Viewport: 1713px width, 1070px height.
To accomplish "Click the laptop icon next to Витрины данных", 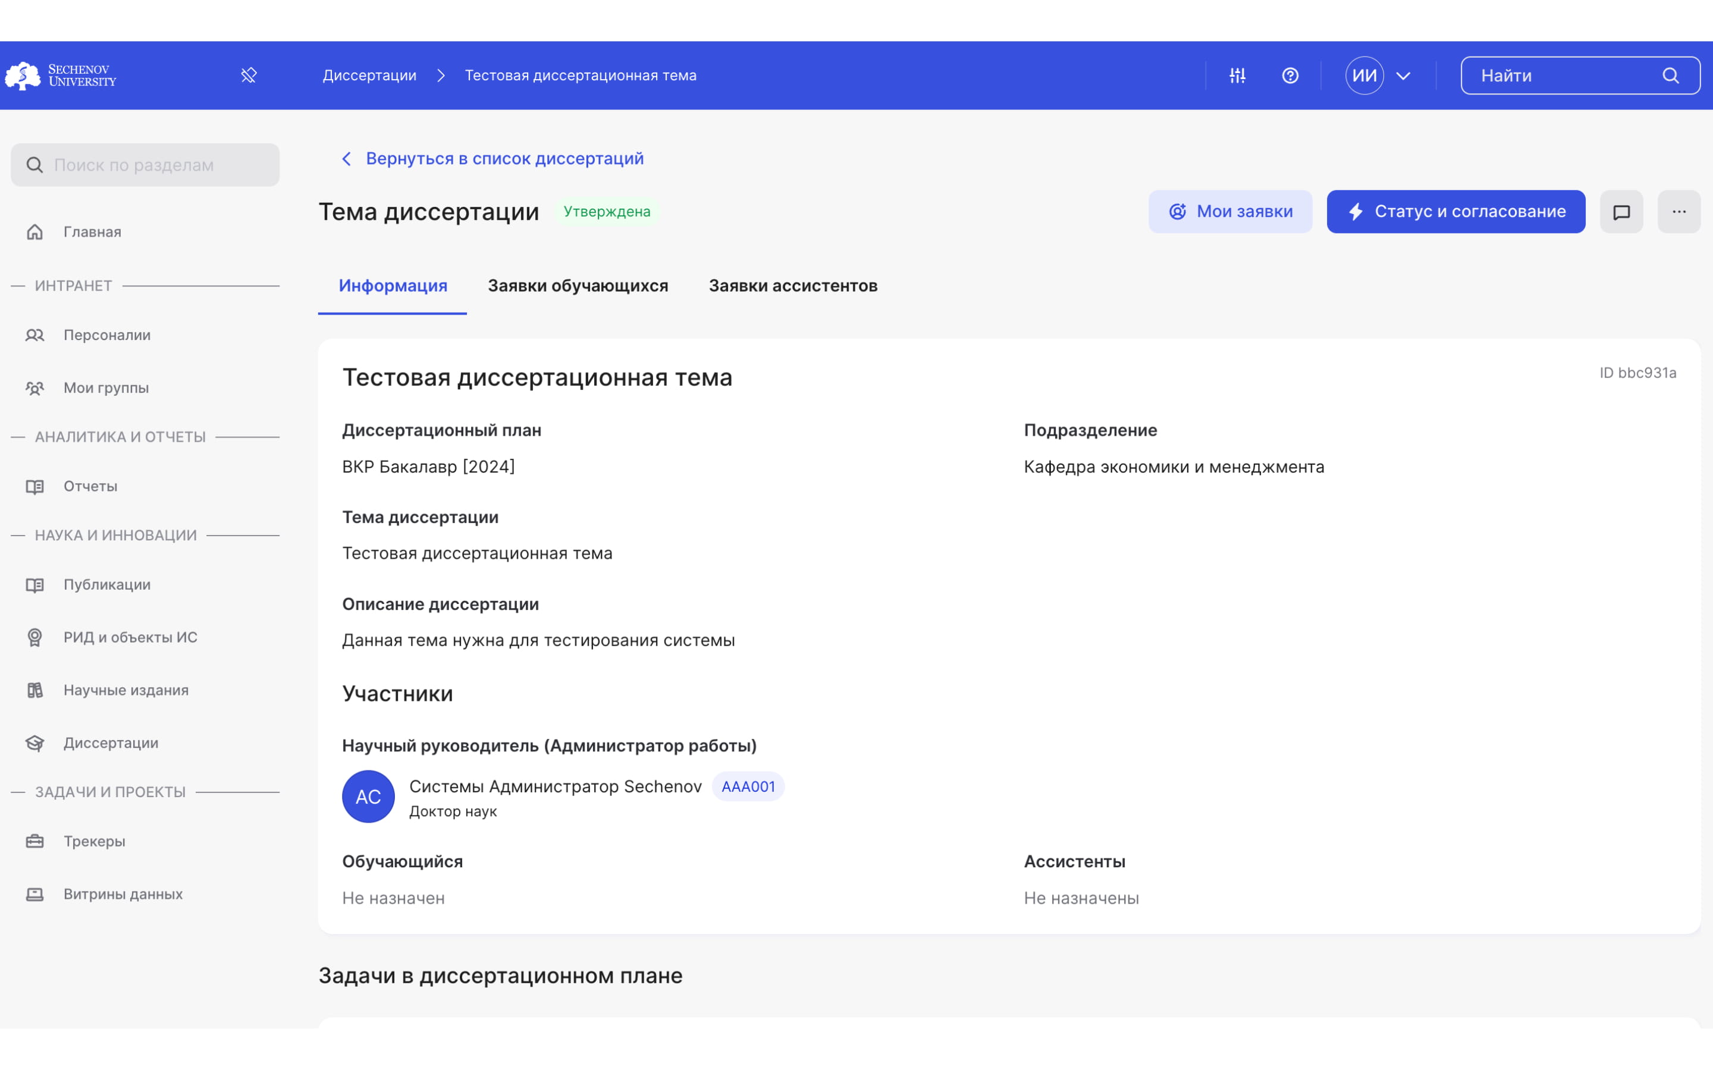I will tap(34, 895).
